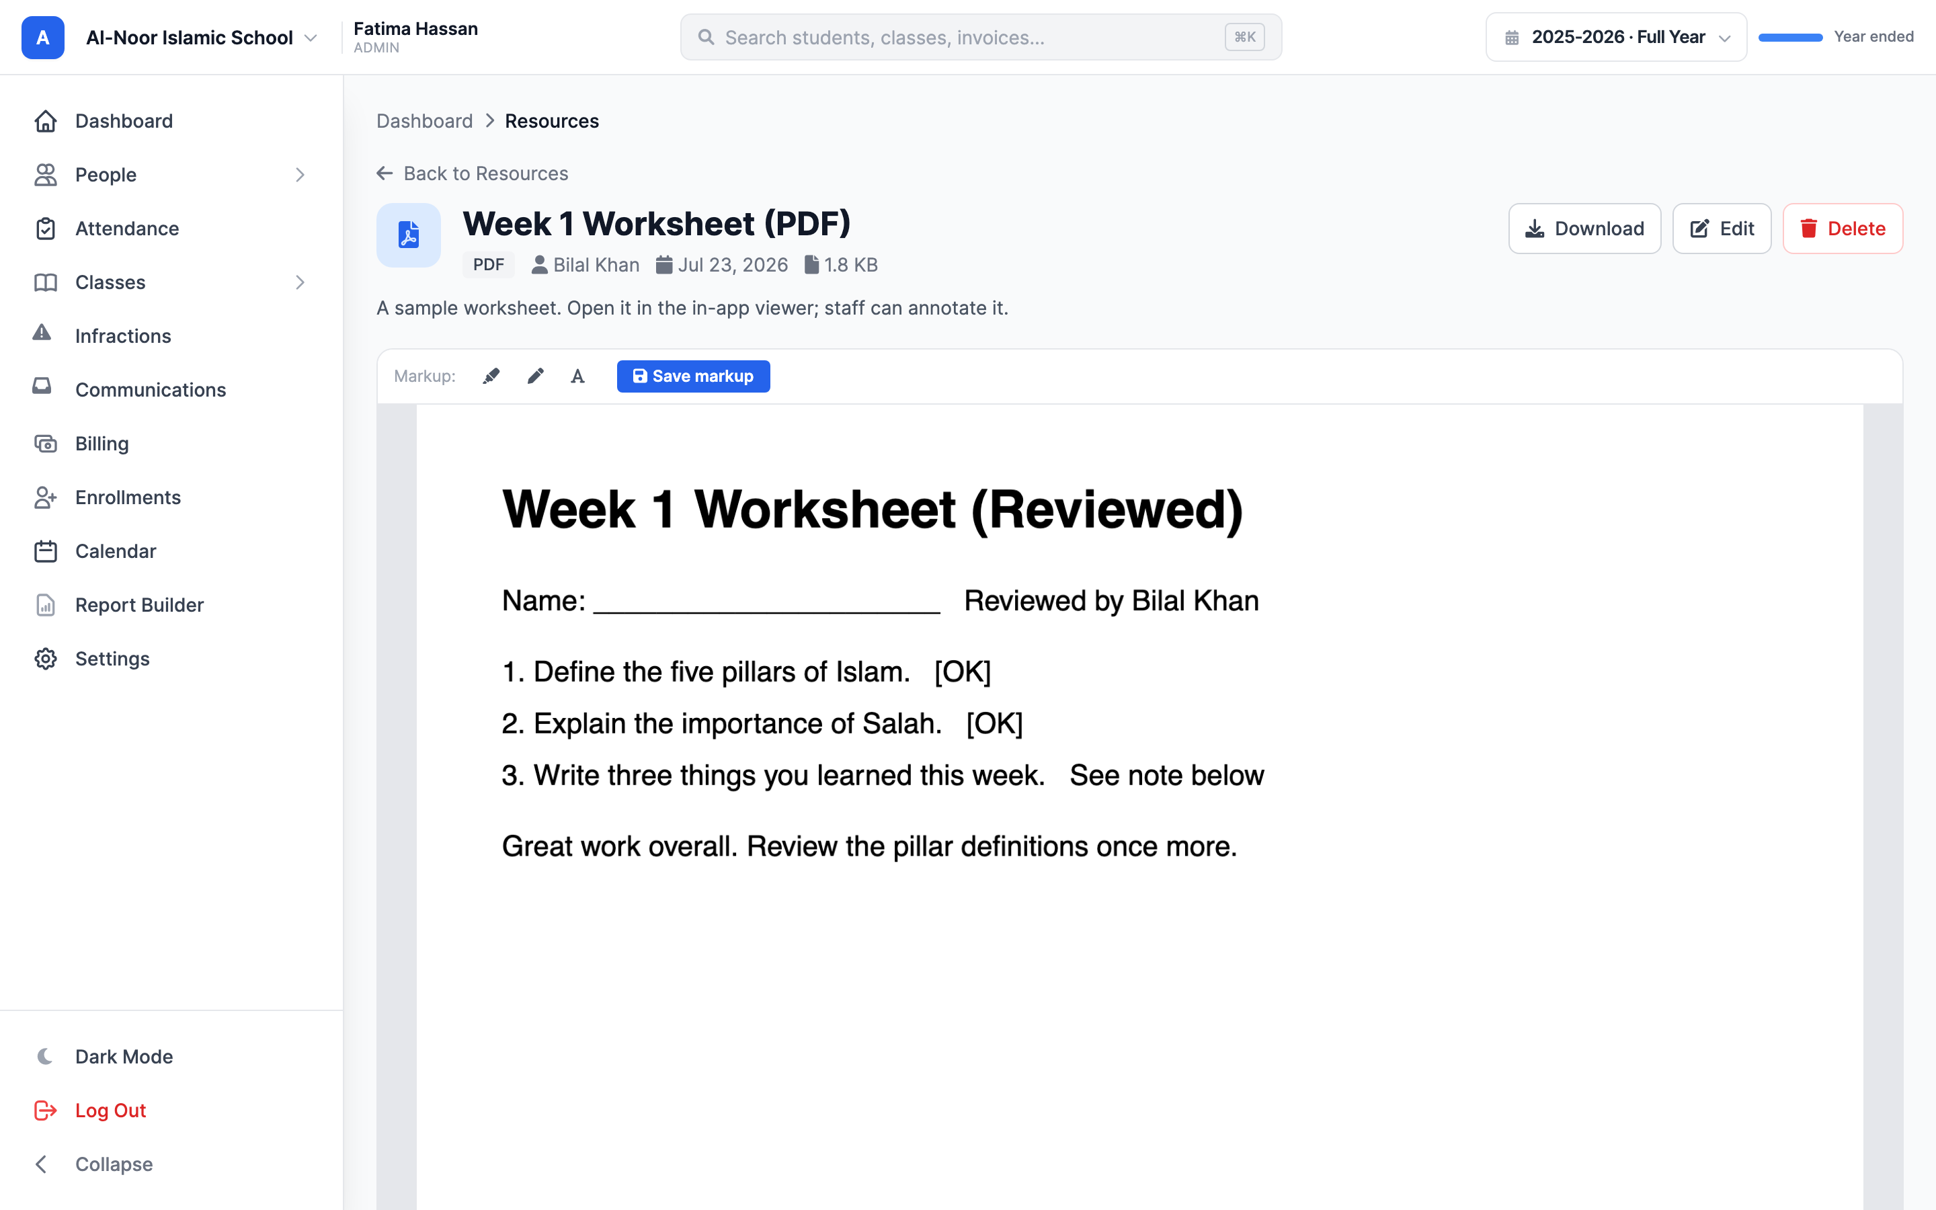
Task: Click the Dashboard home icon
Action: (46, 121)
